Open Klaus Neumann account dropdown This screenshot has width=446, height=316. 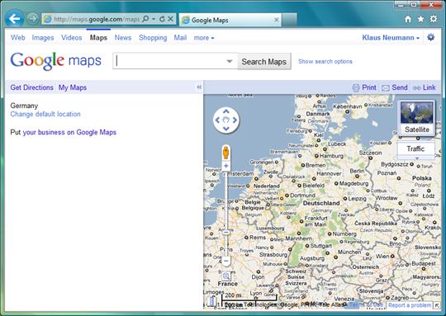coord(391,38)
